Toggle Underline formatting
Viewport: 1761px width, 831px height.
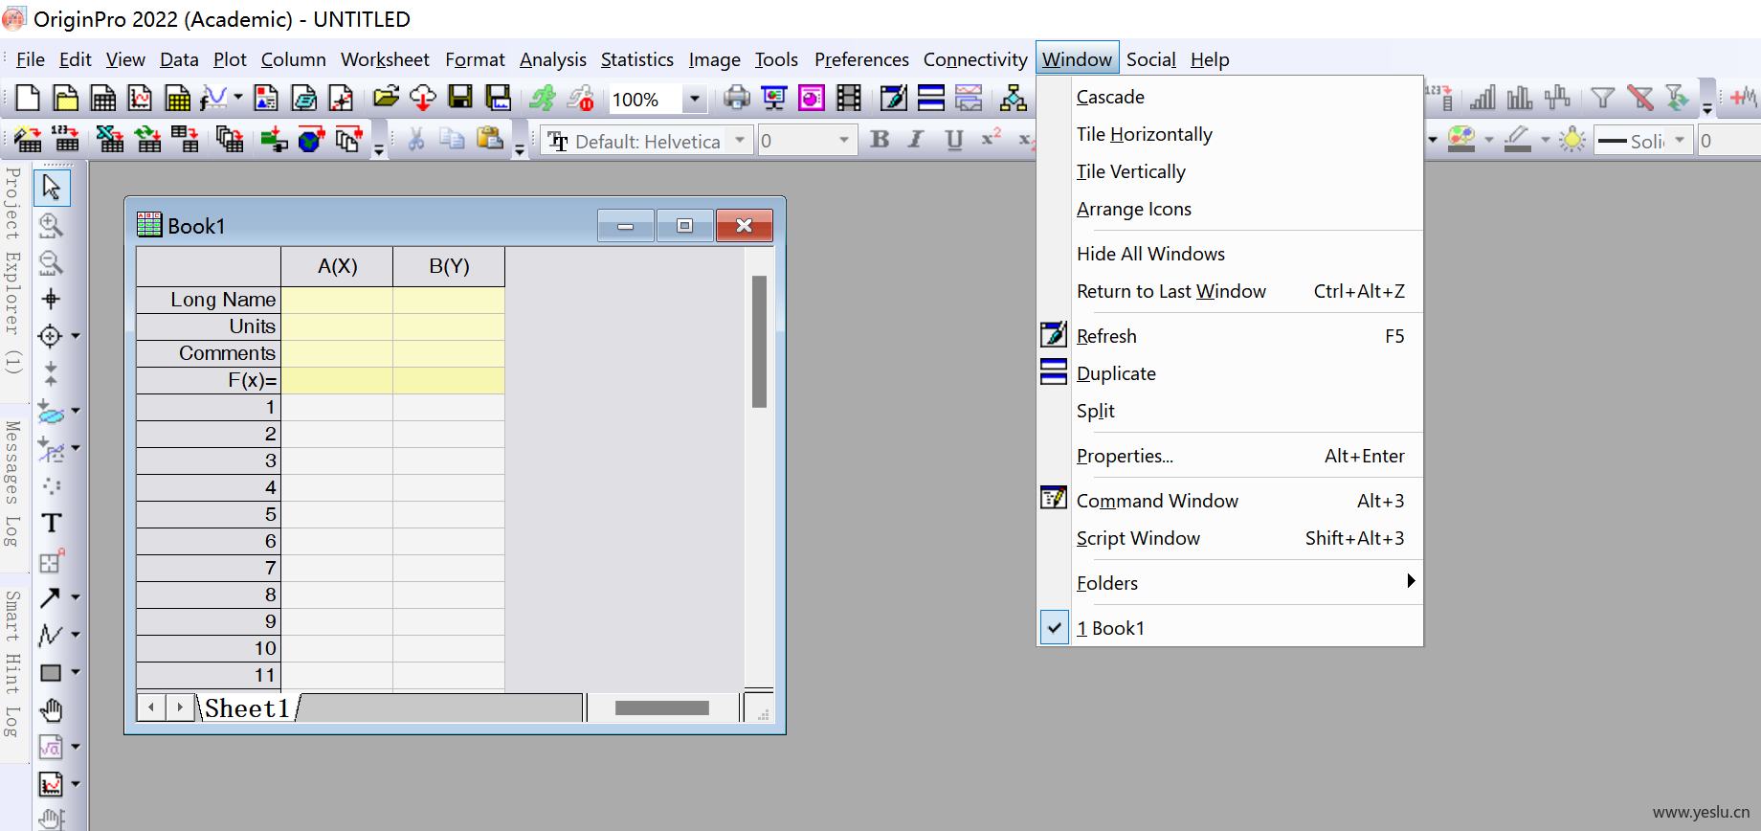(x=953, y=140)
